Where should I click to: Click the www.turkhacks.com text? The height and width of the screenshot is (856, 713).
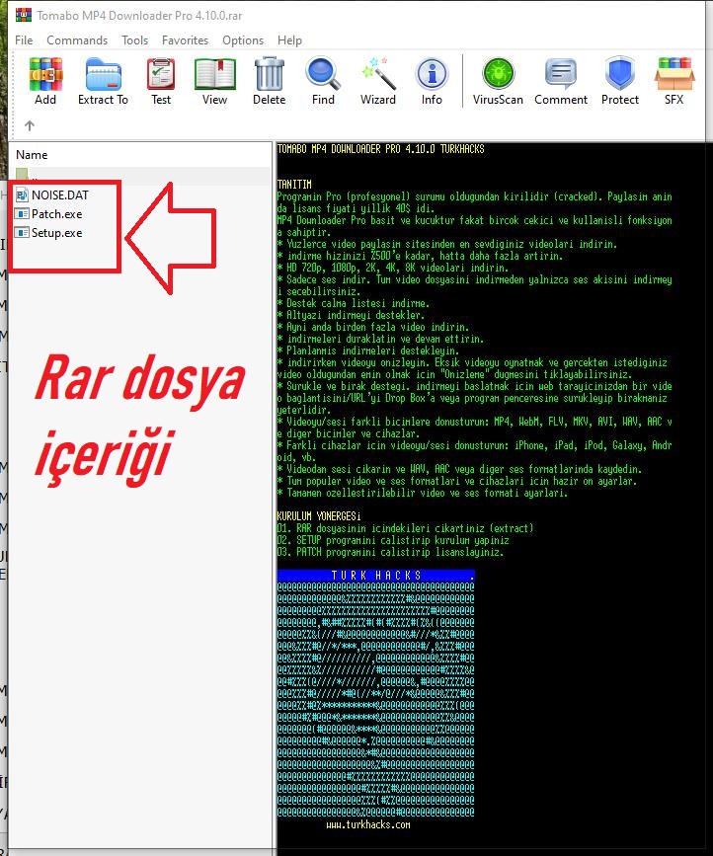point(368,824)
